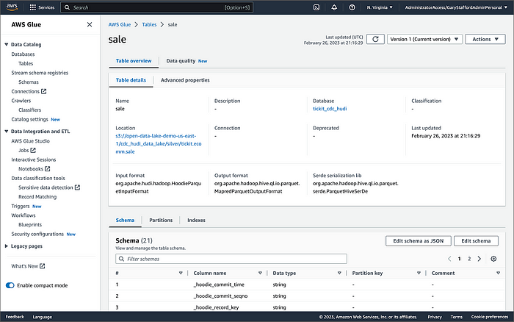Open Triggers in the sidebar

21,206
